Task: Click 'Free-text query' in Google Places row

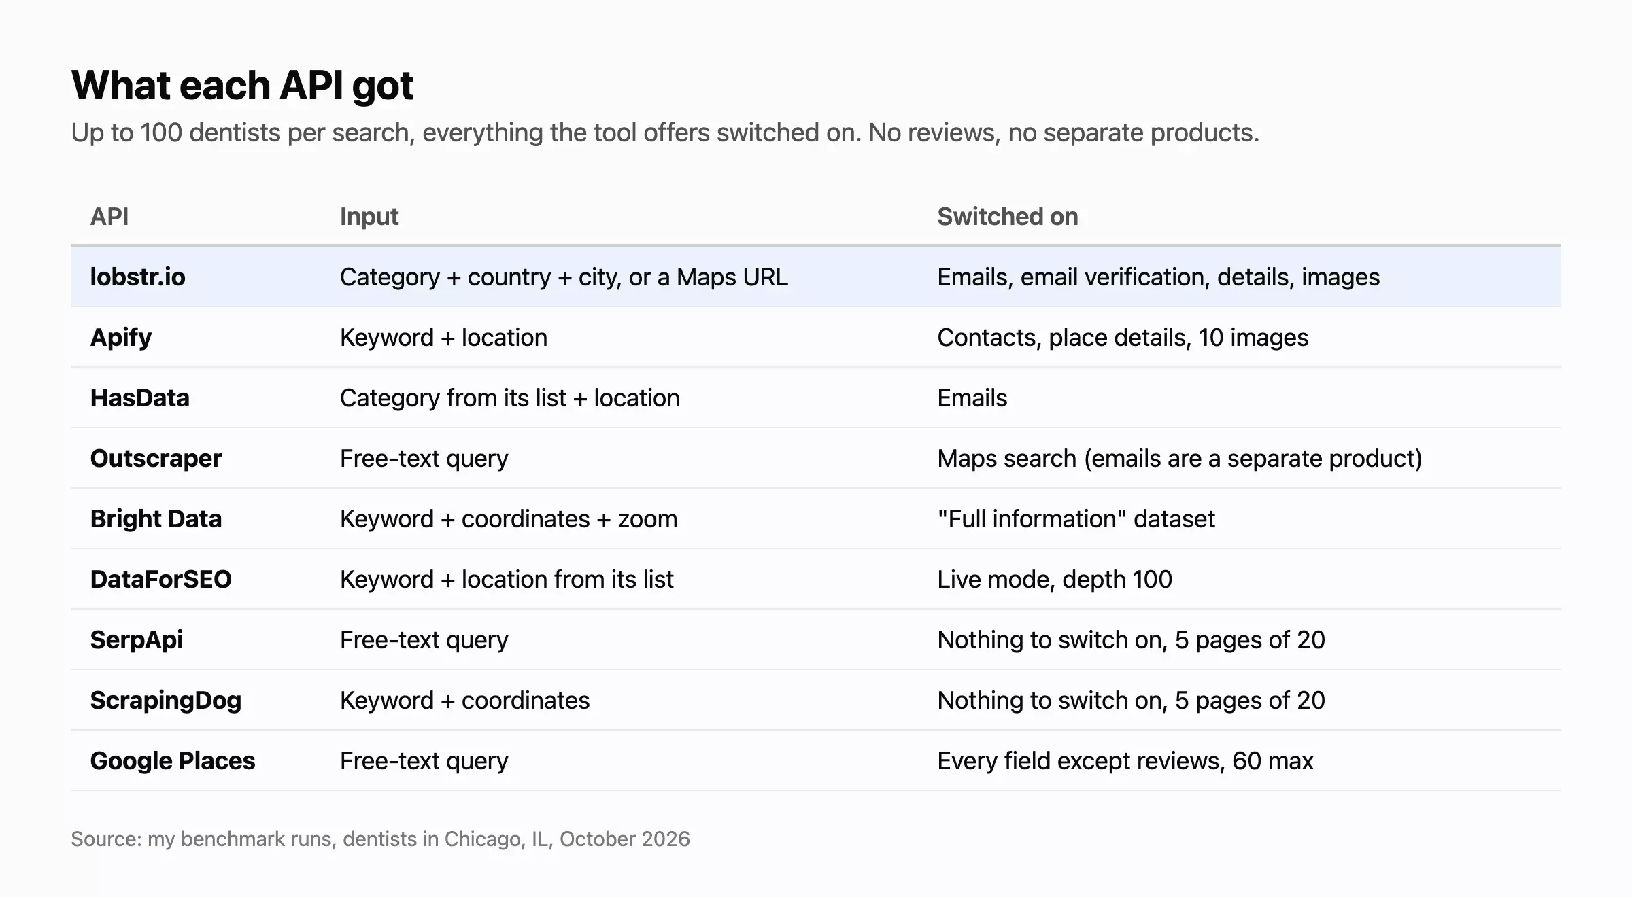Action: (x=424, y=761)
